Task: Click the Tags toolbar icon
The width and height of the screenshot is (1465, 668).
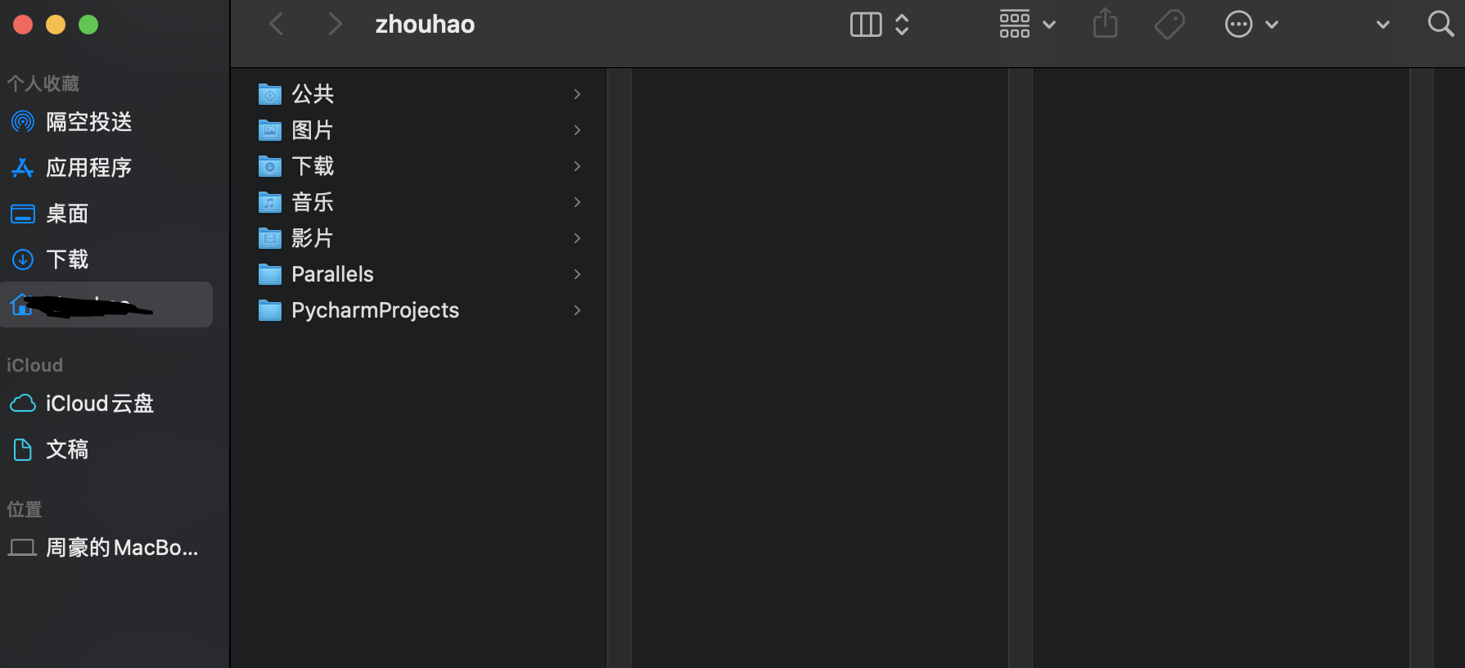Action: tap(1170, 25)
